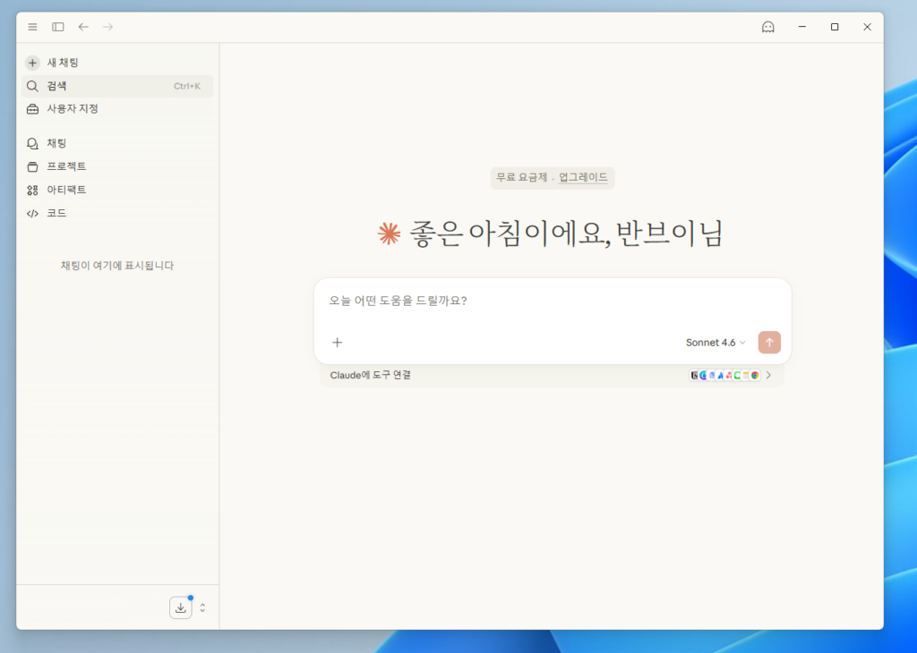
Task: Go to 채팅 chats list
Action: click(x=56, y=143)
